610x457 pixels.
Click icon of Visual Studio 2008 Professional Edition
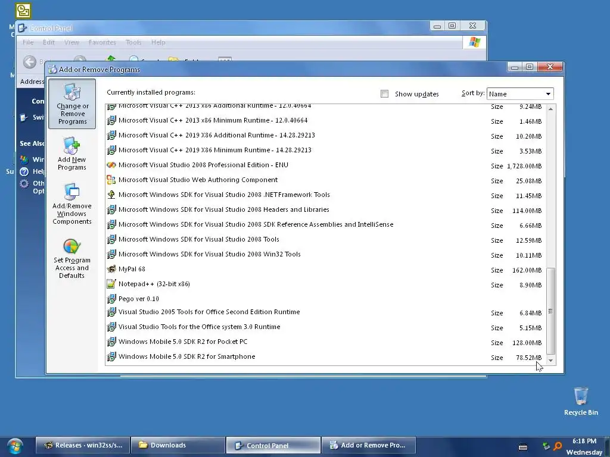click(111, 165)
